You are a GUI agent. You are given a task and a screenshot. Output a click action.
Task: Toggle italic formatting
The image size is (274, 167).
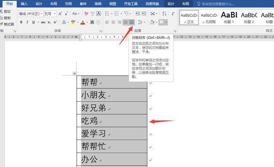[x=27, y=22]
